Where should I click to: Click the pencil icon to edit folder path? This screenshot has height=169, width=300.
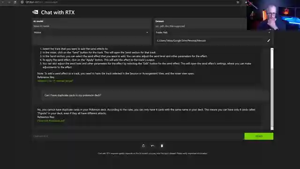269,40
